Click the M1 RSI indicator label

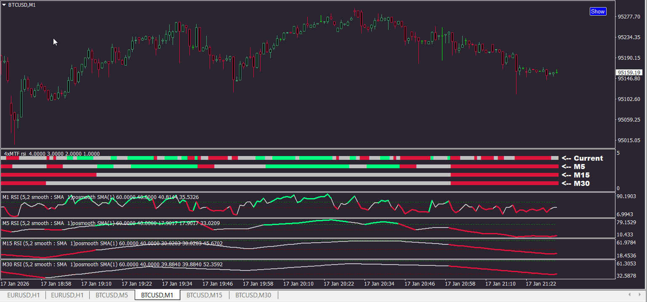click(x=101, y=197)
